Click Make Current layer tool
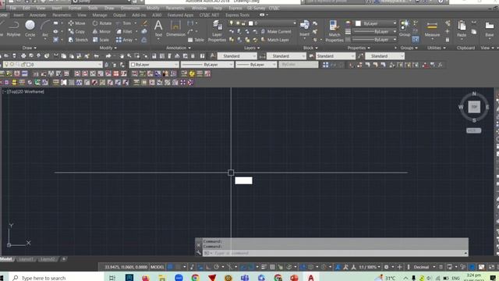Screen dimensions: 499x281 tap(275, 31)
